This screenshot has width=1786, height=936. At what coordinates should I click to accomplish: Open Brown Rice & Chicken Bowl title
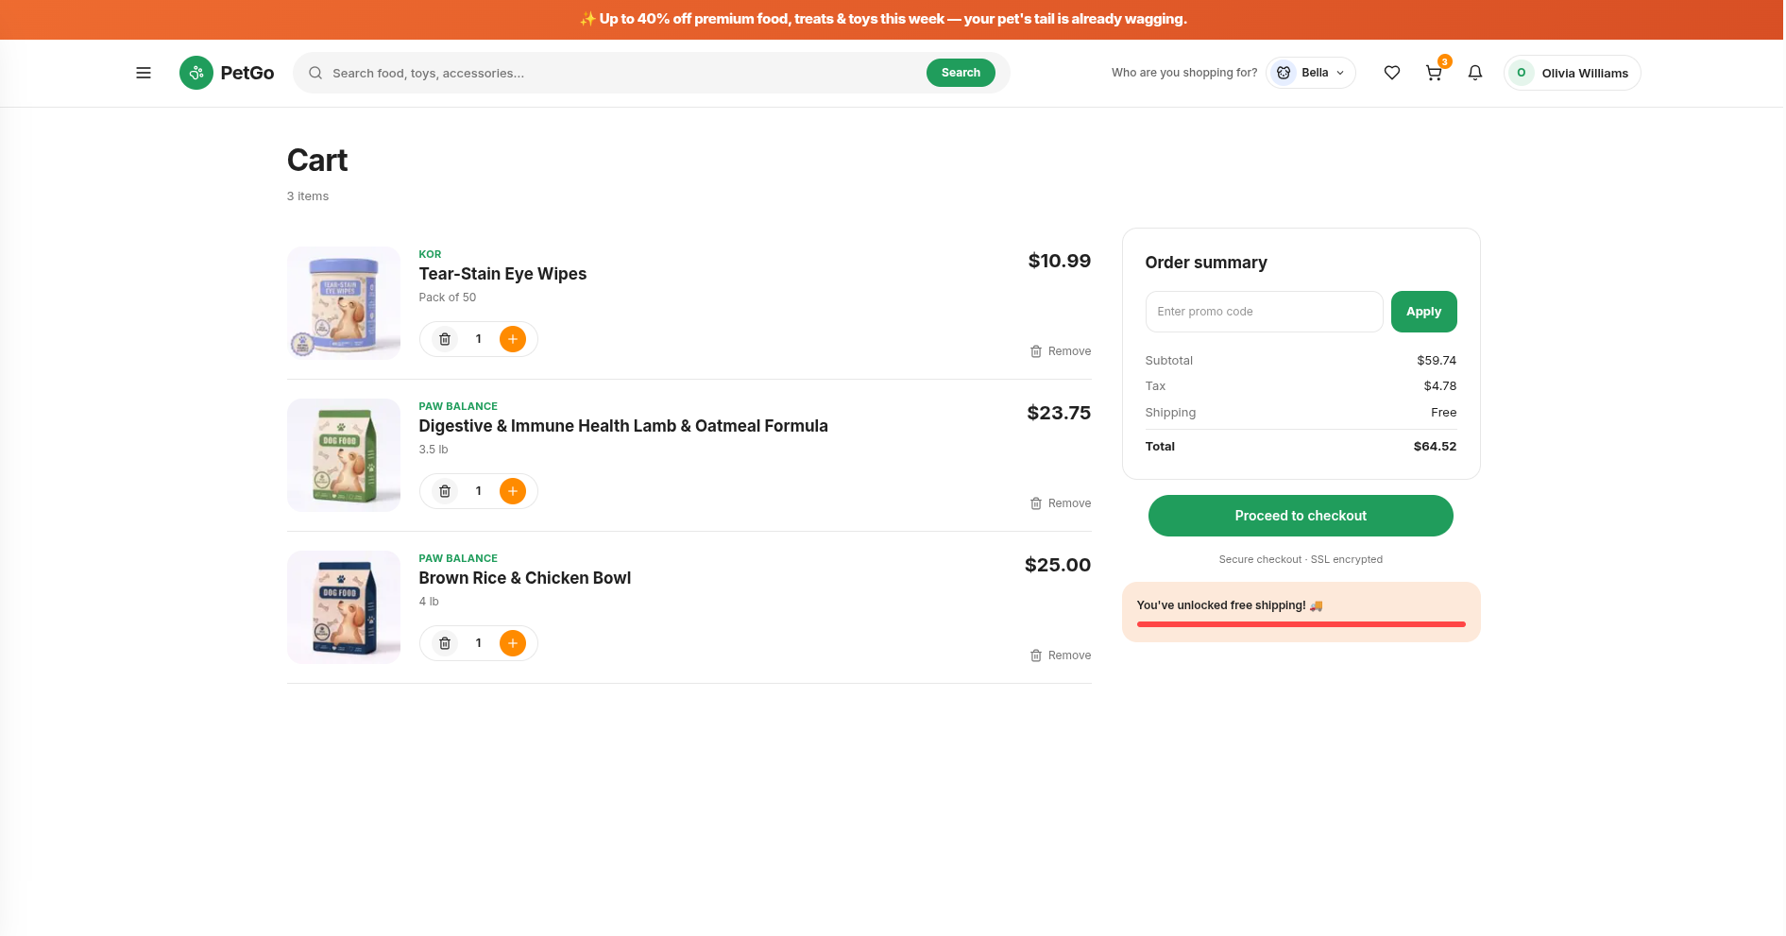525,578
